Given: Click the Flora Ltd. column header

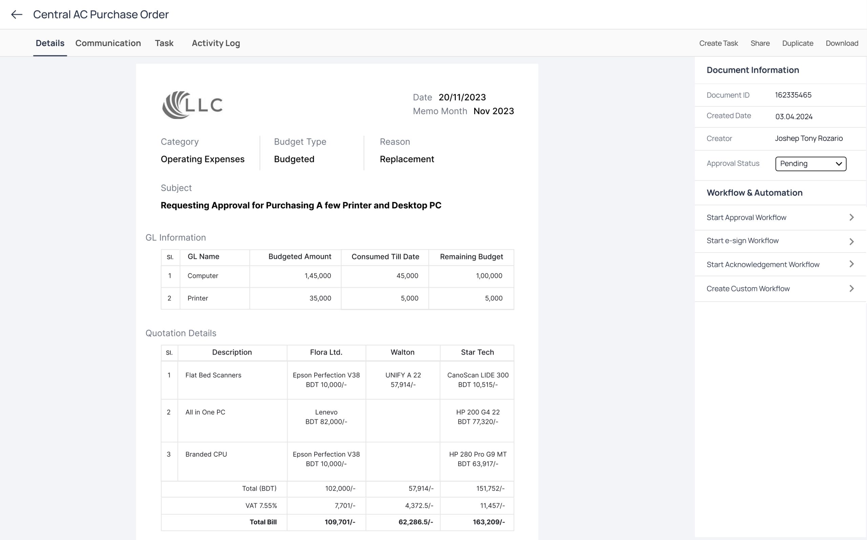Looking at the screenshot, I should pos(326,352).
